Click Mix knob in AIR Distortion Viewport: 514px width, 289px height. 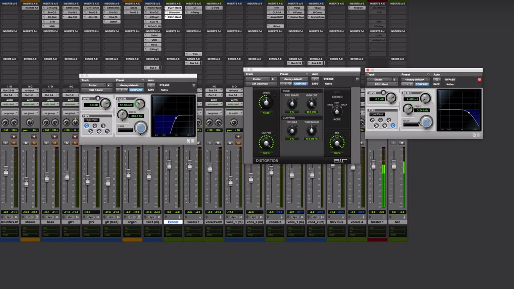tap(337, 142)
